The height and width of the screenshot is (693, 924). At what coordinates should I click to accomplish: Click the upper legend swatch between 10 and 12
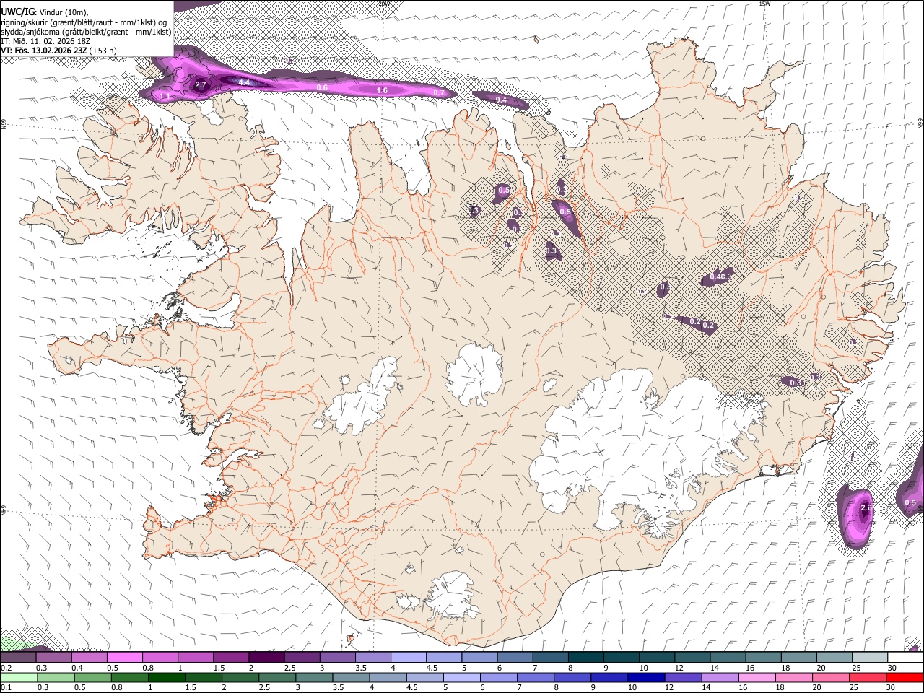(657, 657)
